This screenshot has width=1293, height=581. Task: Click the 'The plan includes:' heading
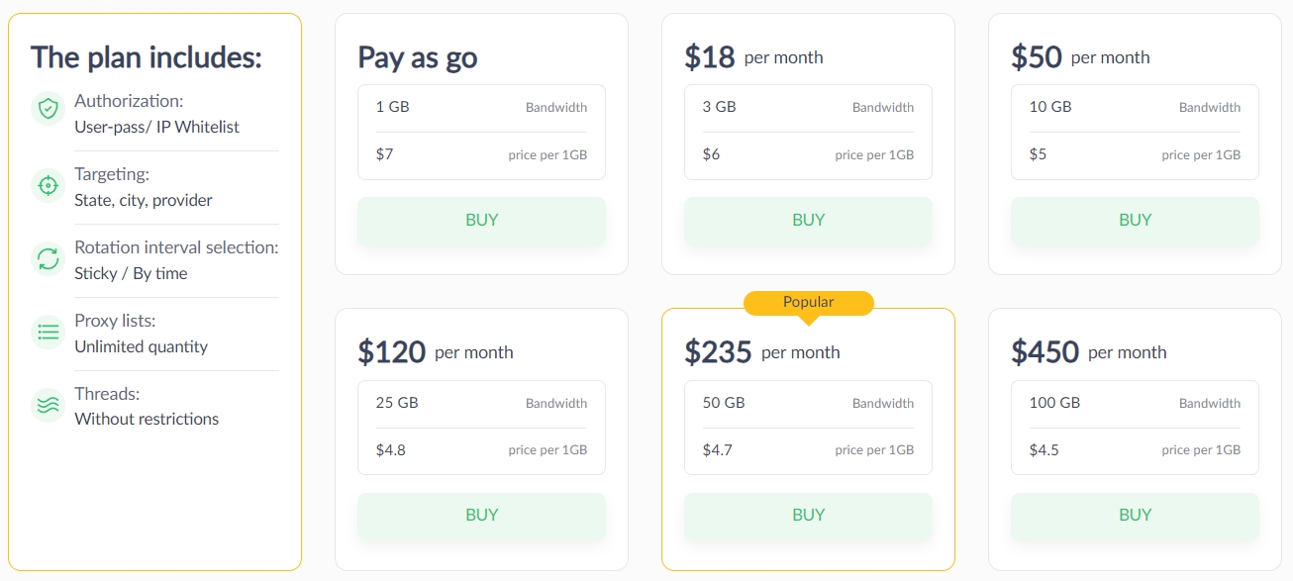click(147, 57)
